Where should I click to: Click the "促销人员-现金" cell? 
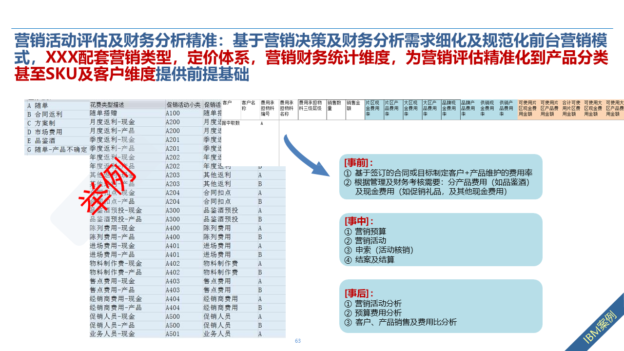(x=127, y=316)
